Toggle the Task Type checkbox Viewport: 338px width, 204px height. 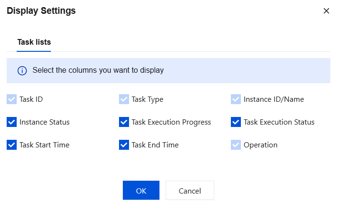pyautogui.click(x=124, y=99)
